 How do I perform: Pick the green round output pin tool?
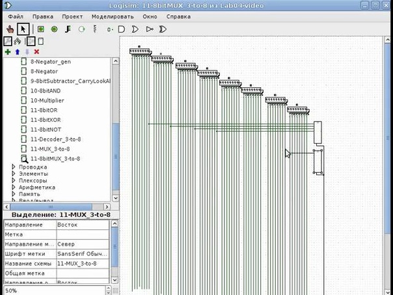tap(54, 29)
